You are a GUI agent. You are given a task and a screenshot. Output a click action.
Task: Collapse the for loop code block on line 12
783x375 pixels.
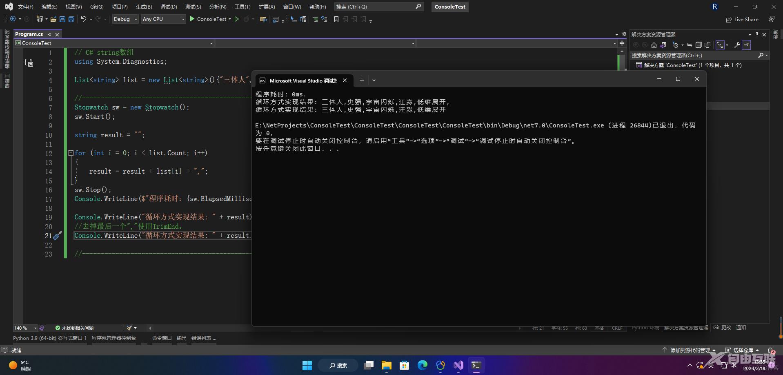click(71, 153)
